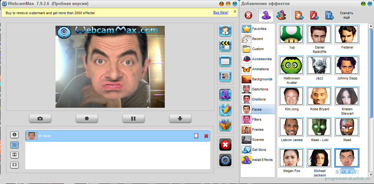This screenshot has height=184, width=374.
Task: Apply the Daniel Radcliffe face effect
Action: coord(319,34)
